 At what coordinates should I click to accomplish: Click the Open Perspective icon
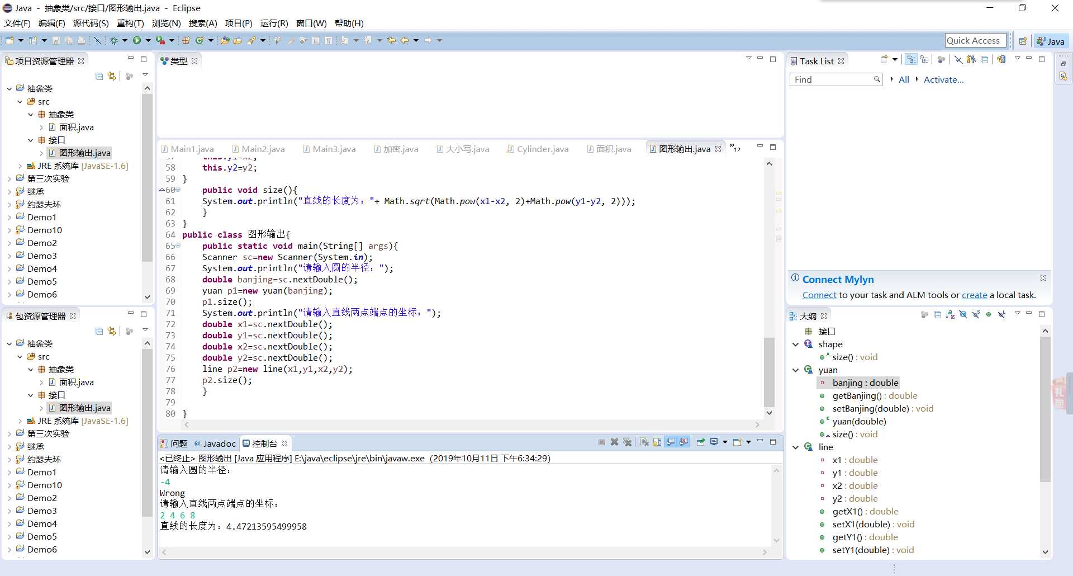coord(1023,41)
